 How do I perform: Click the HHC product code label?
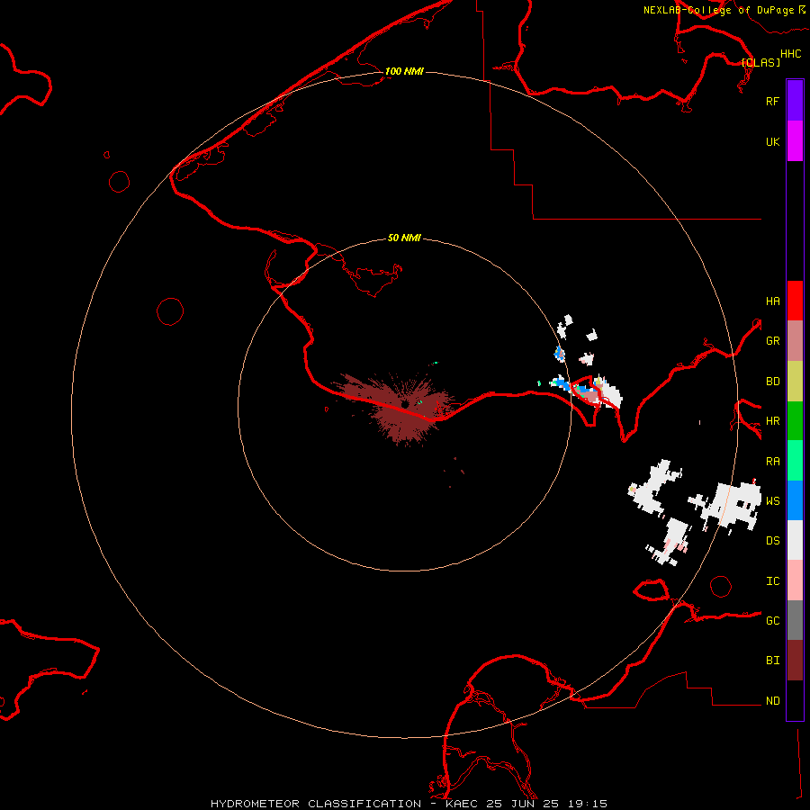click(791, 54)
